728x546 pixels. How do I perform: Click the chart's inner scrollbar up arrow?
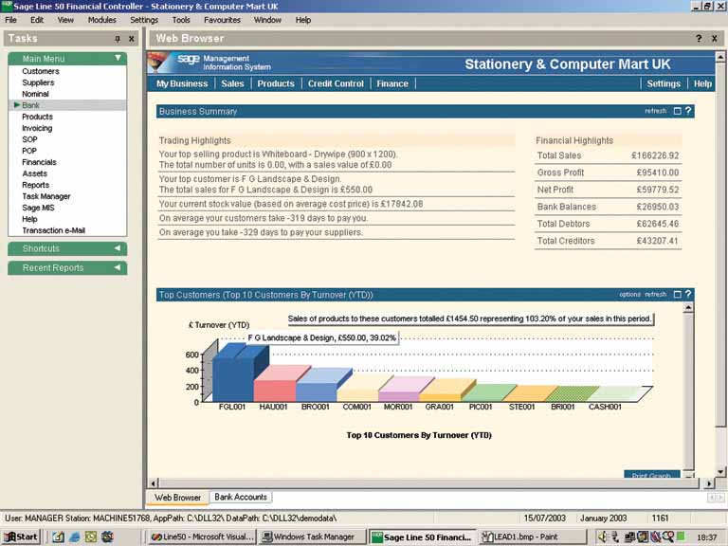tap(688, 308)
